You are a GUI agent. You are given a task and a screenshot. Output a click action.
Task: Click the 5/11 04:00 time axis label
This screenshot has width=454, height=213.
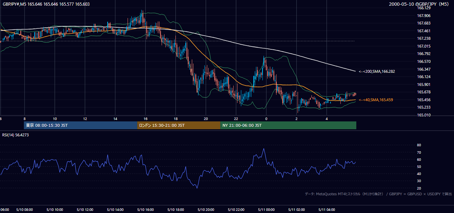[326, 210]
